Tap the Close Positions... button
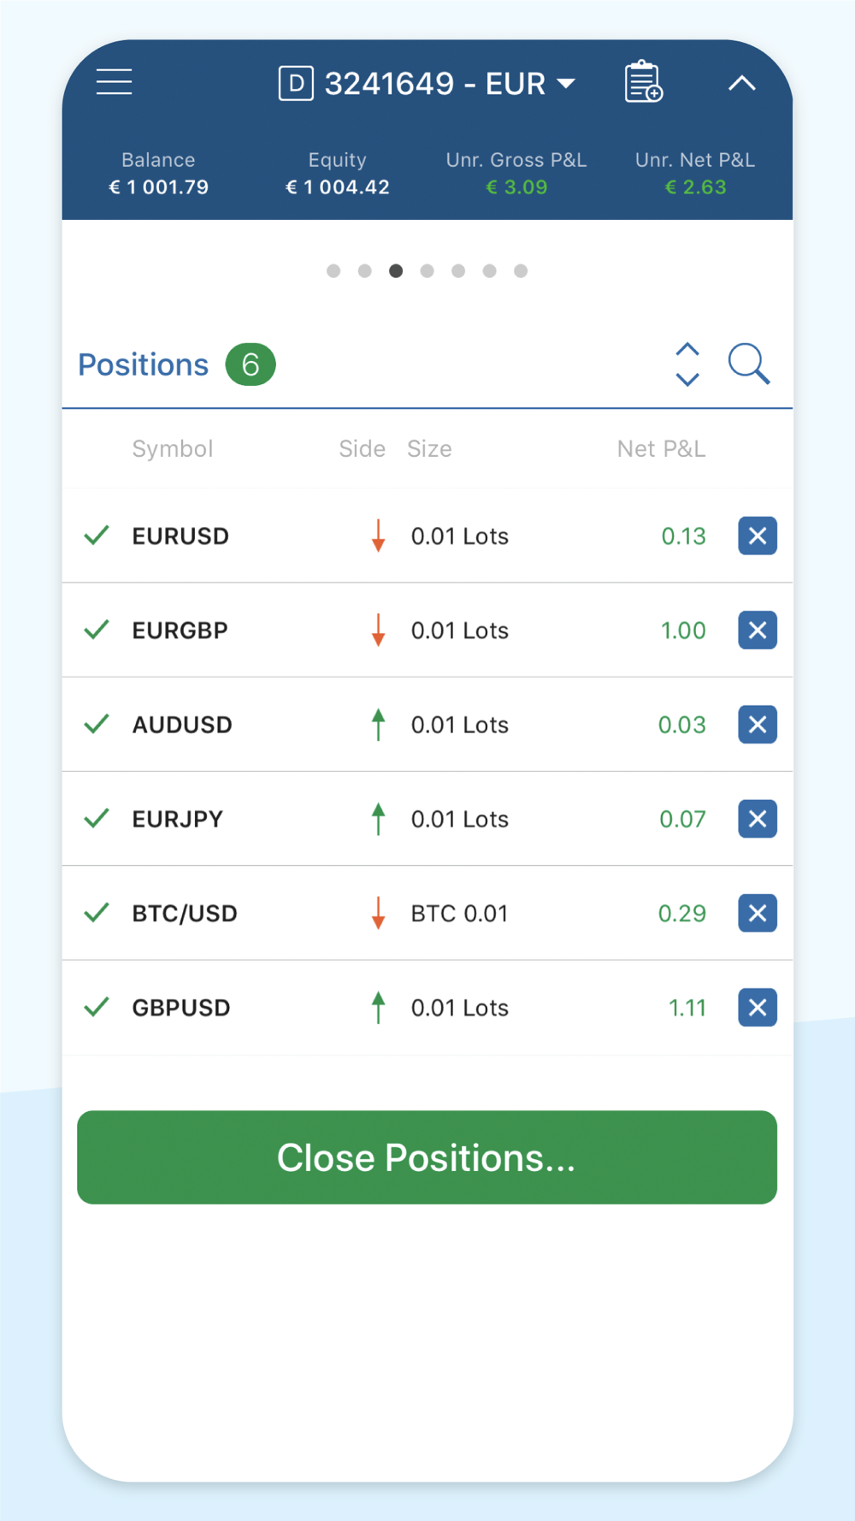855x1521 pixels. [x=427, y=1157]
